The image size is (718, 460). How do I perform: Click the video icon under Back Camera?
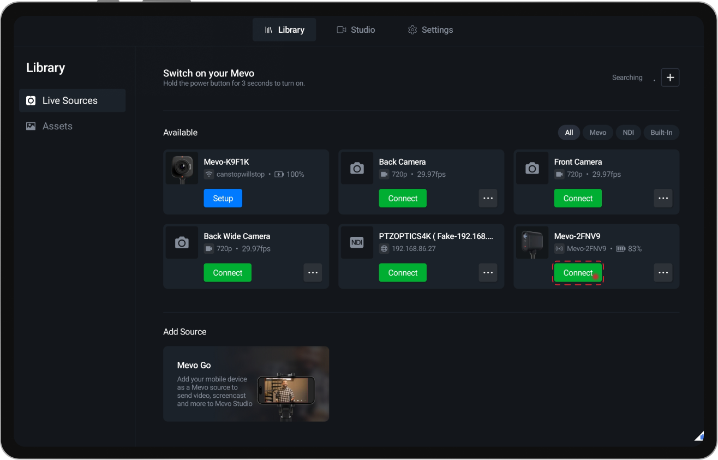[x=384, y=175]
